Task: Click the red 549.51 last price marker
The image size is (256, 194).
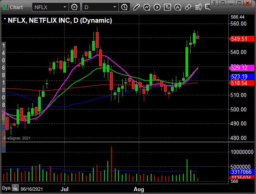Action: [x=242, y=39]
